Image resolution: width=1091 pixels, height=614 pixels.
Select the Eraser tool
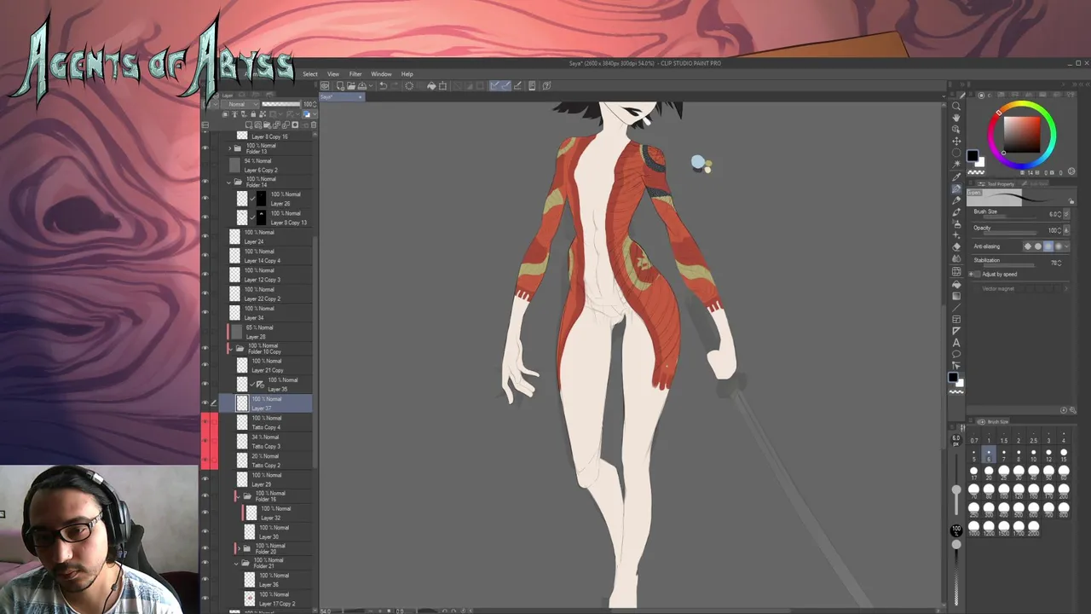coord(956,246)
